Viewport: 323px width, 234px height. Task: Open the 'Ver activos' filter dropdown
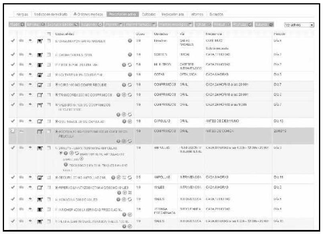(299, 24)
